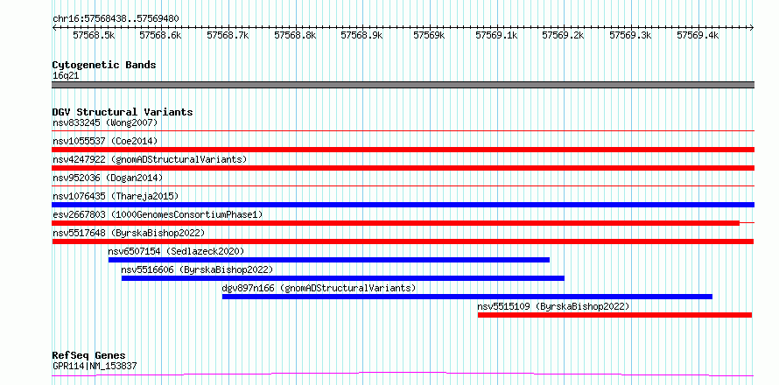The image size is (779, 385).
Task: Open variant nsv1076435 (Thareja2015) label
Action: coord(116,196)
